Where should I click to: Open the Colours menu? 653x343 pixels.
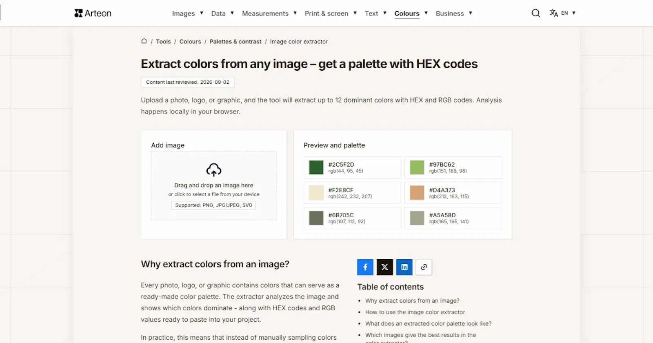click(x=407, y=13)
